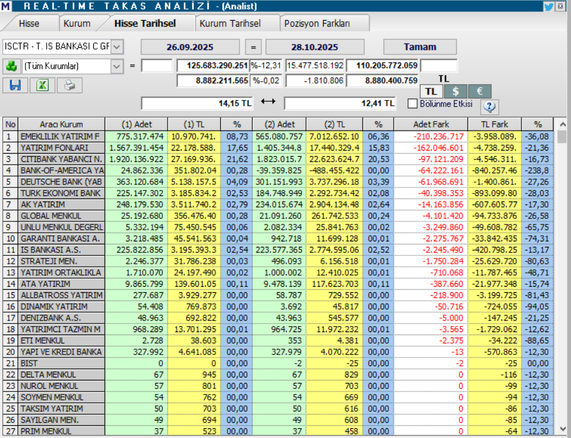Viewport: 571px width, 438px height.
Task: Click the save (floppy disk) icon
Action: coord(15,85)
